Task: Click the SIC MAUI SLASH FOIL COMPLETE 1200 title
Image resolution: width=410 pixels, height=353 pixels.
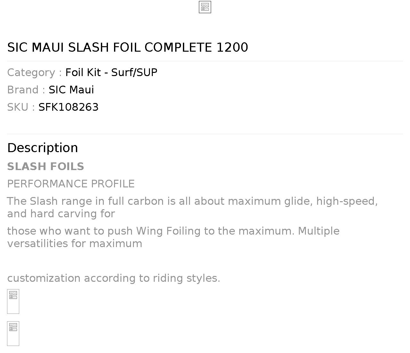Action: pos(127,47)
